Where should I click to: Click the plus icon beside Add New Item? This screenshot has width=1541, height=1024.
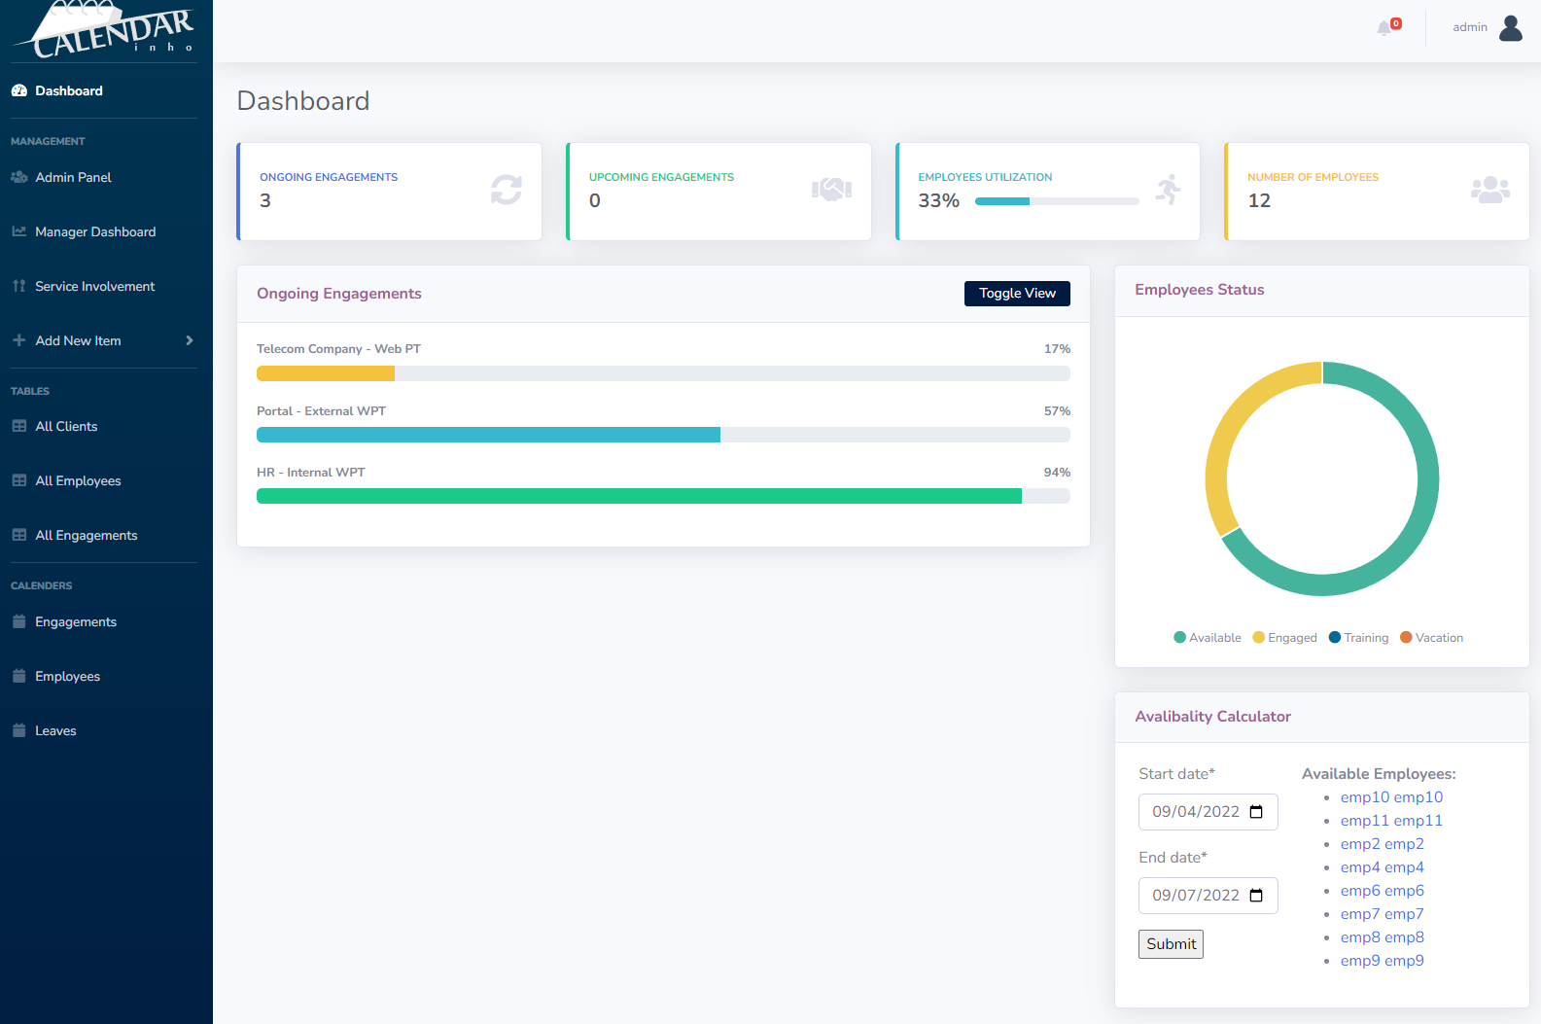pyautogui.click(x=18, y=340)
